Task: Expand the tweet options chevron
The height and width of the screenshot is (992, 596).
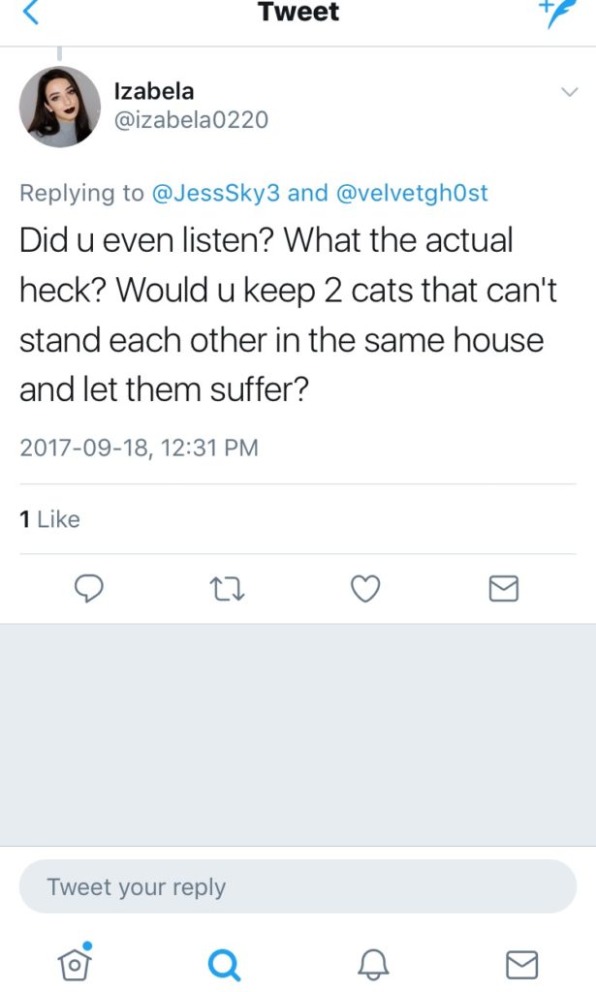Action: 569,92
